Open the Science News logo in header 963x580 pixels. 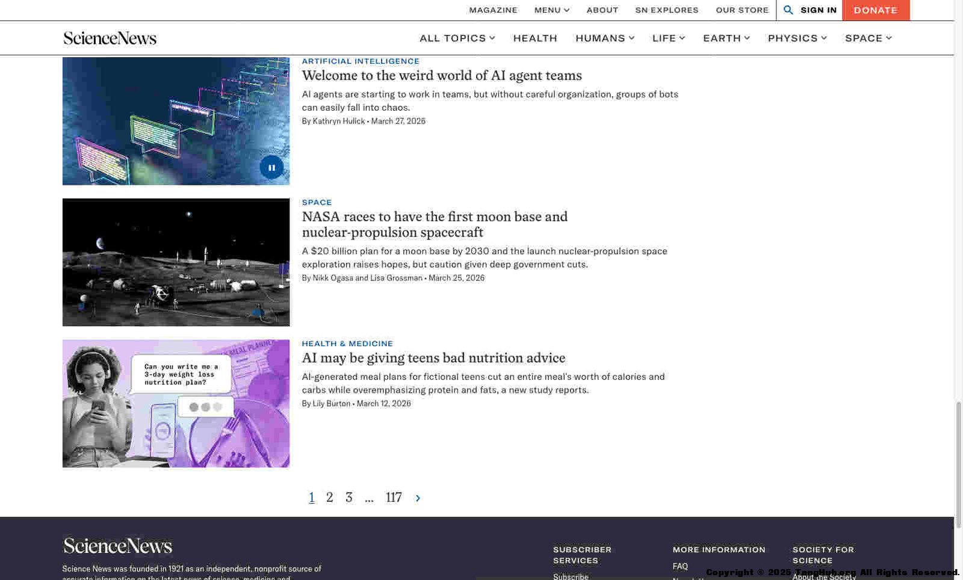point(110,38)
